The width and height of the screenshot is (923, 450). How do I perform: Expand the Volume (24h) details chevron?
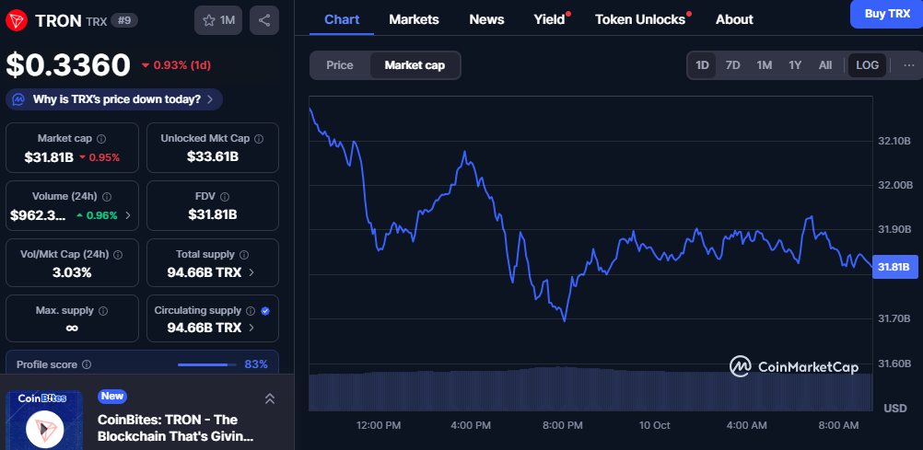click(127, 215)
